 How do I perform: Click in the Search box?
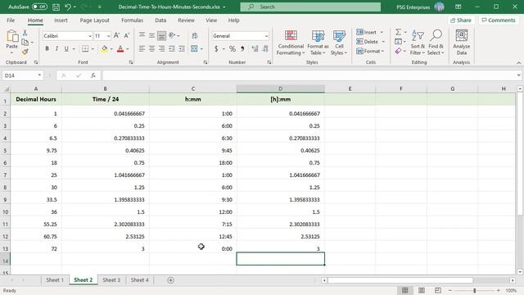(x=310, y=7)
